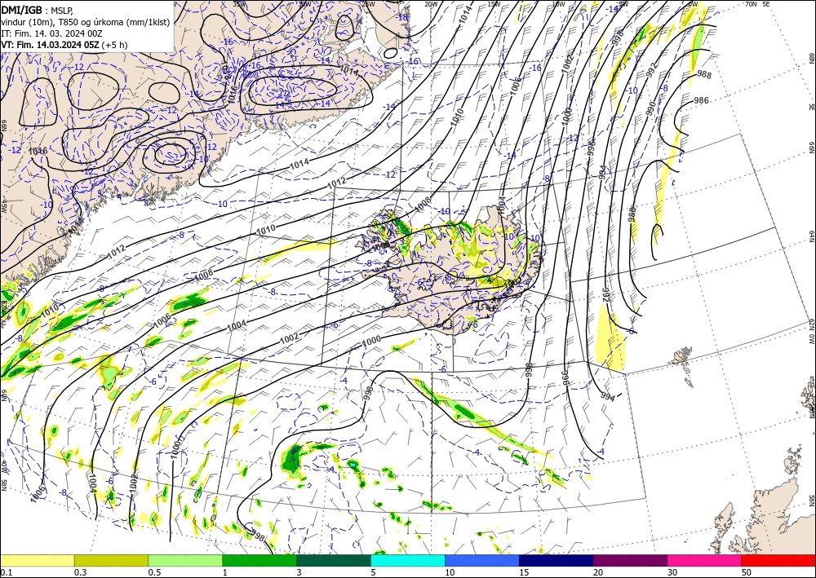The image size is (816, 578).
Task: Choose the cyan 5–10 legend swatch
Action: (x=408, y=560)
